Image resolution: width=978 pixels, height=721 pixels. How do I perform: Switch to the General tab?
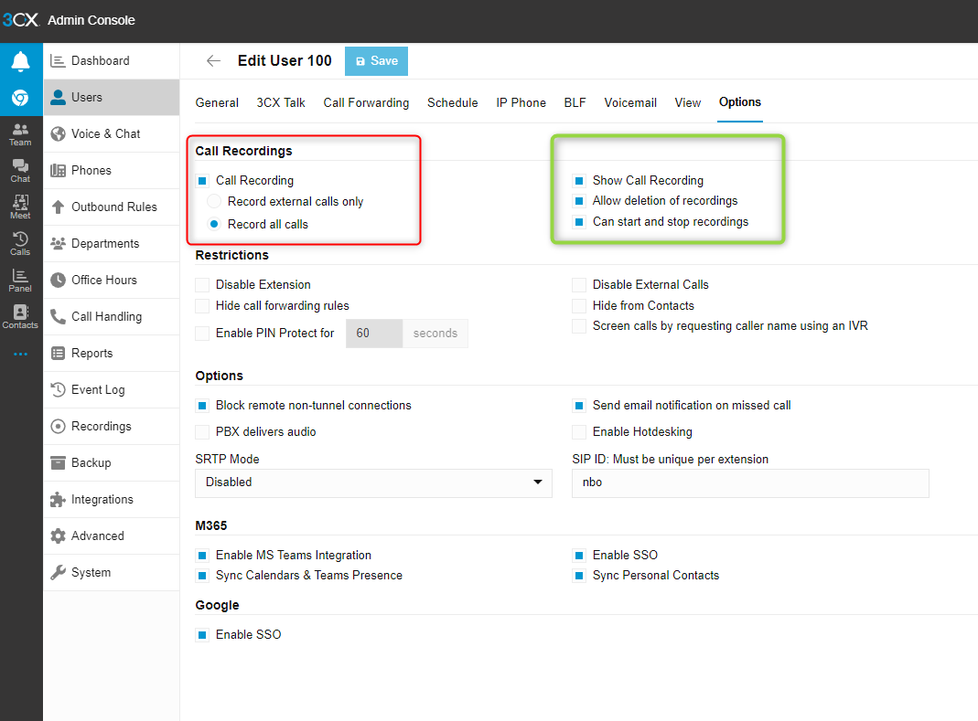tap(217, 103)
